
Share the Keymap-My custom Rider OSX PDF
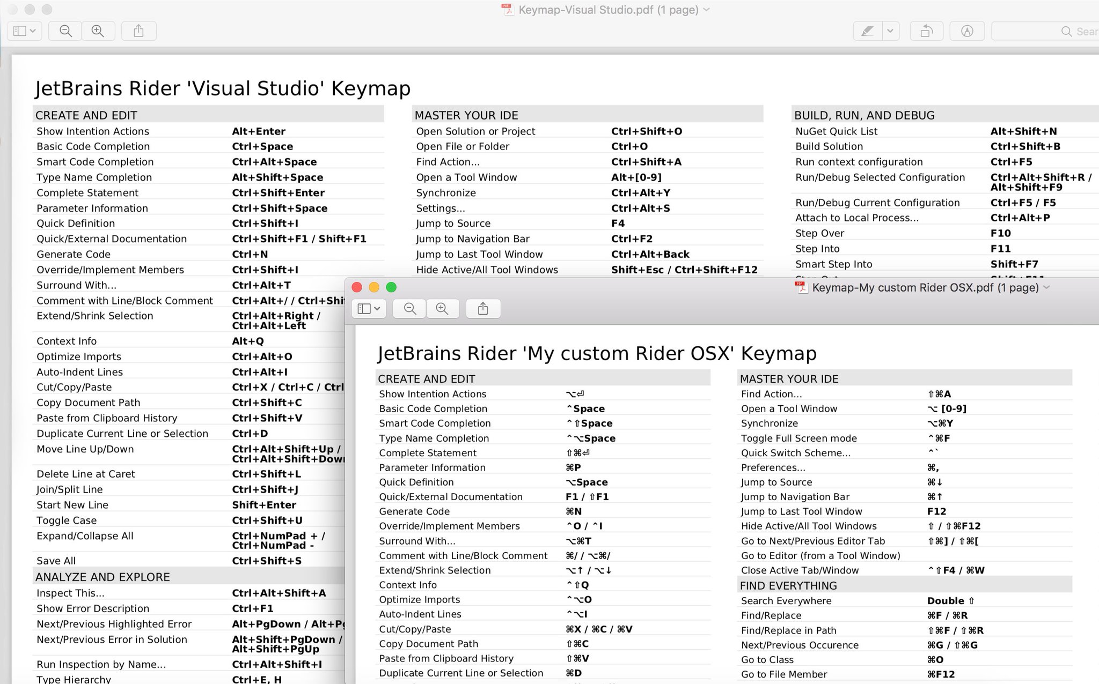(483, 309)
